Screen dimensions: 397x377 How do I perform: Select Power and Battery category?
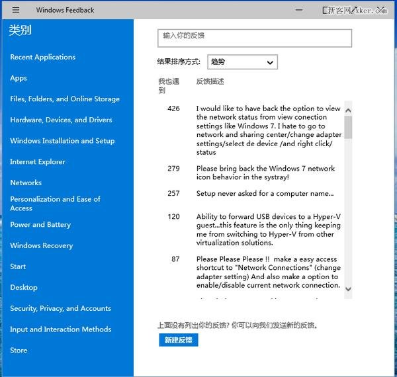[40, 224]
